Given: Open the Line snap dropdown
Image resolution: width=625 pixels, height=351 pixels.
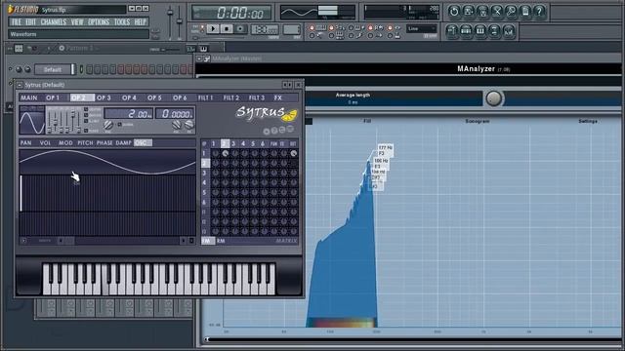Looking at the screenshot, I should [422, 28].
